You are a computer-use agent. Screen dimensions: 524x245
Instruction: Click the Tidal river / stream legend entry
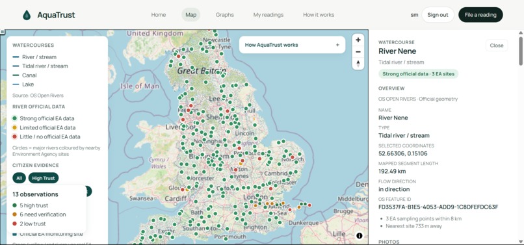click(x=40, y=66)
